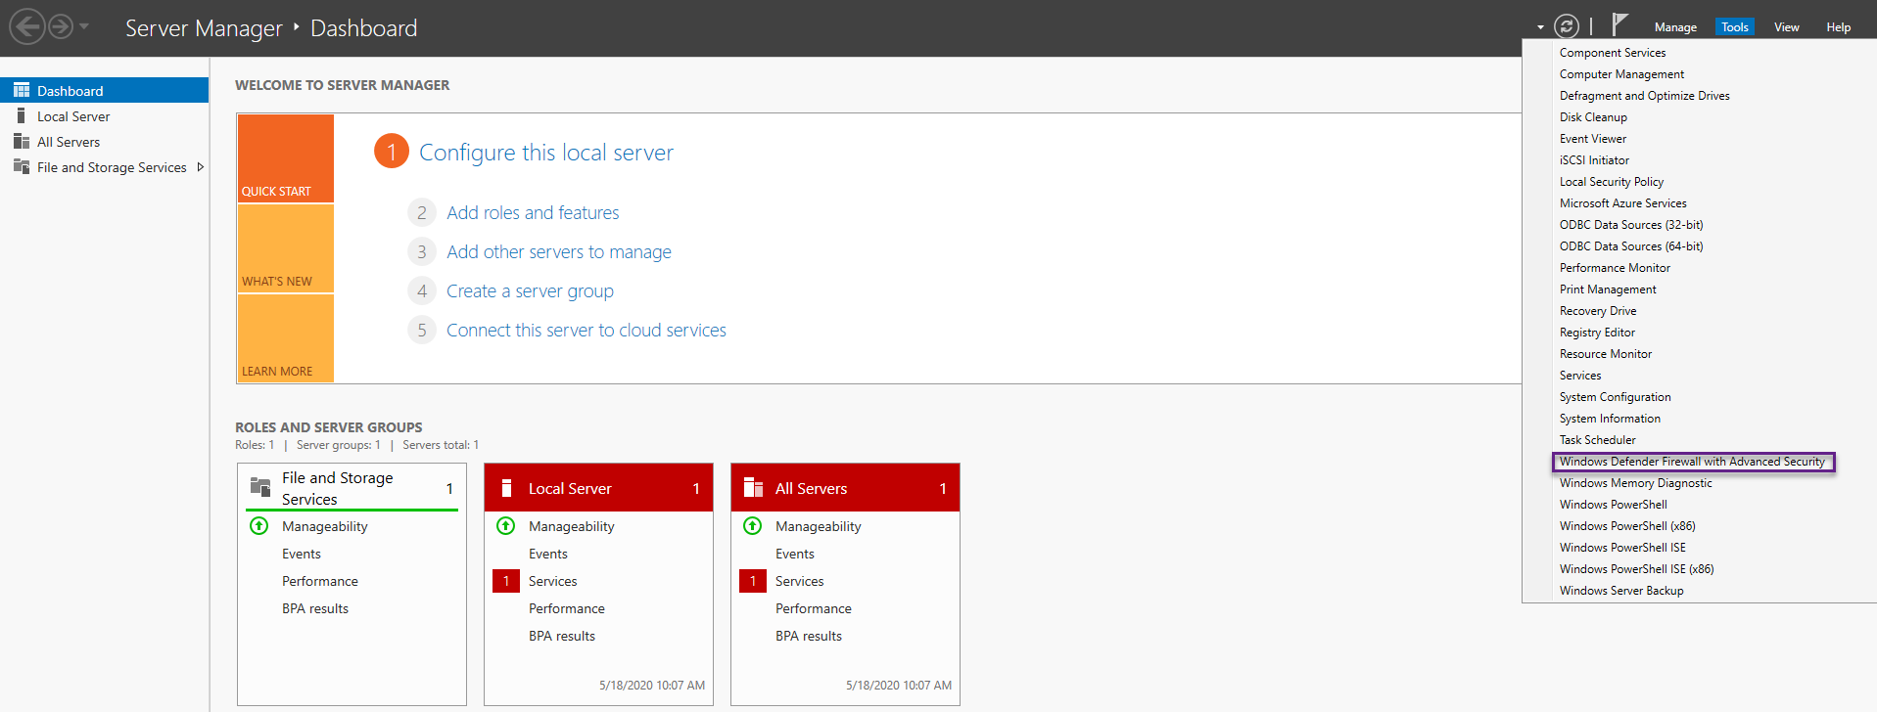Image resolution: width=1877 pixels, height=712 pixels.
Task: Select Windows Defender Firewall with Advanced Security
Action: click(1692, 462)
